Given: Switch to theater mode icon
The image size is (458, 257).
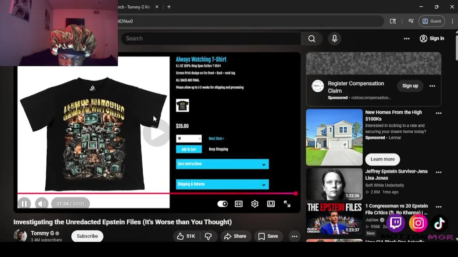Looking at the screenshot, I should (271, 204).
